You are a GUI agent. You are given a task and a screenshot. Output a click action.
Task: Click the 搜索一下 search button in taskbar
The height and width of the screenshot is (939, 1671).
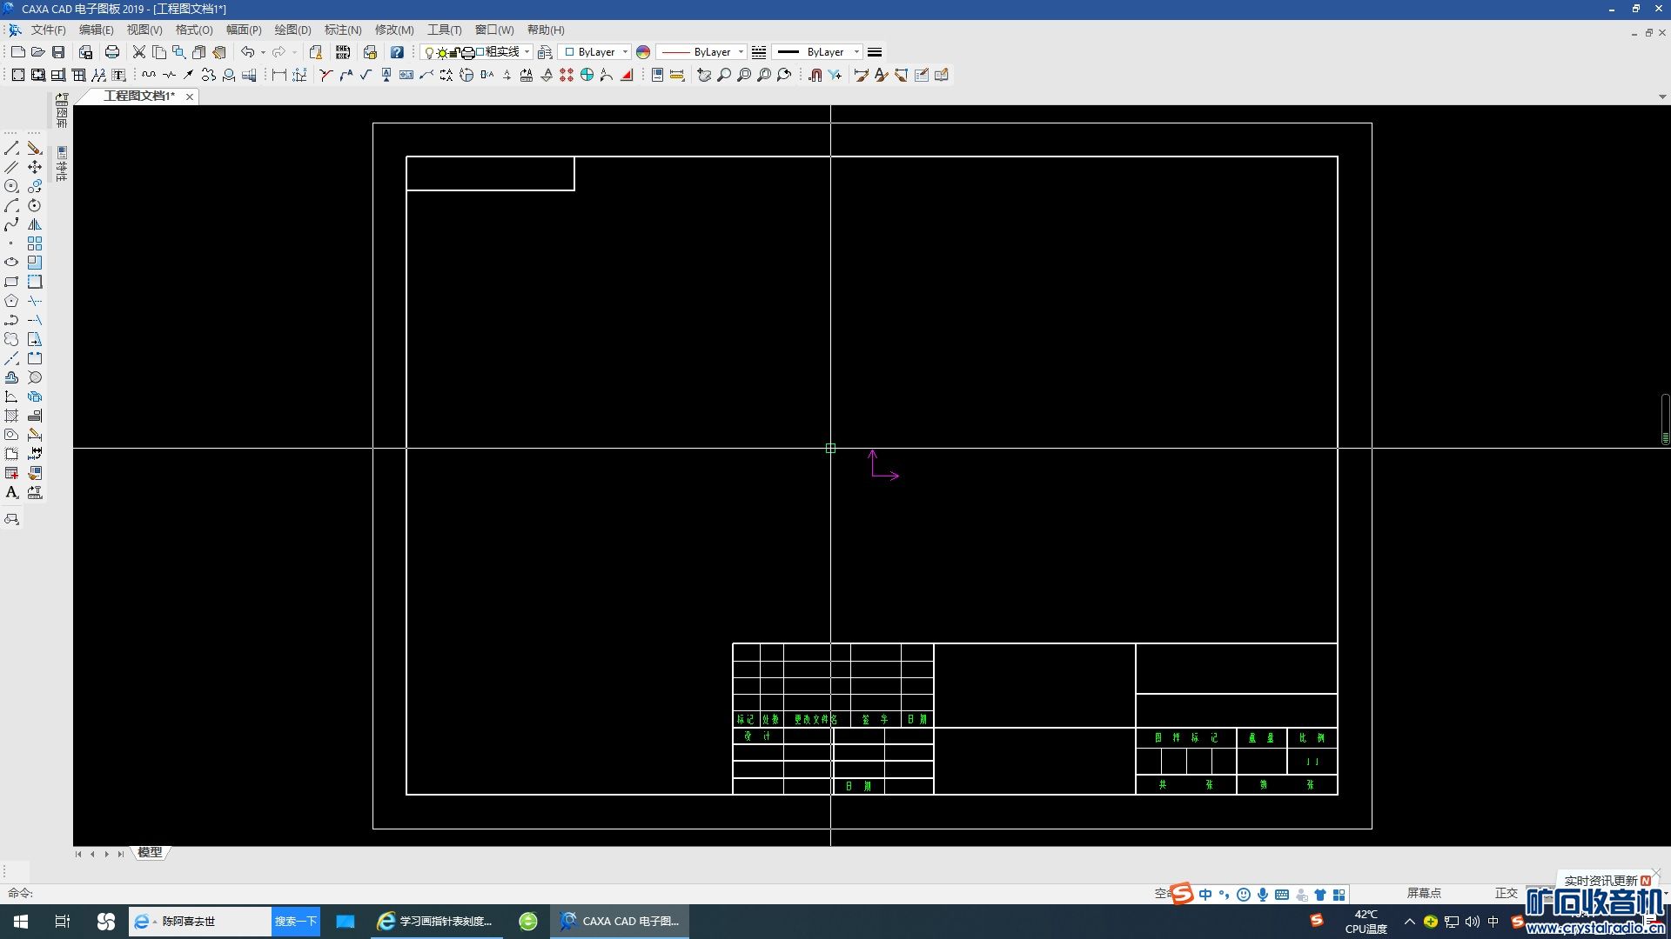(x=296, y=922)
